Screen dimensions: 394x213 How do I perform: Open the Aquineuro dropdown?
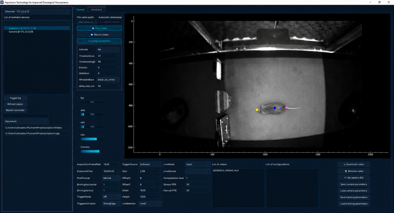click(x=26, y=121)
